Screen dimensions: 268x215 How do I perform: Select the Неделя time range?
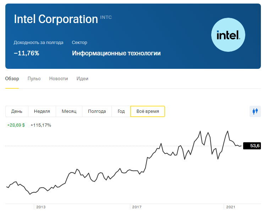coord(42,111)
